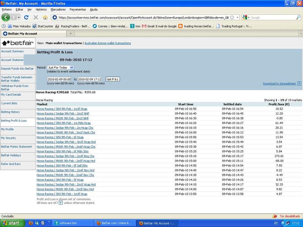
Task: Open Refer And Earn in sidebar
Action: click(x=11, y=164)
